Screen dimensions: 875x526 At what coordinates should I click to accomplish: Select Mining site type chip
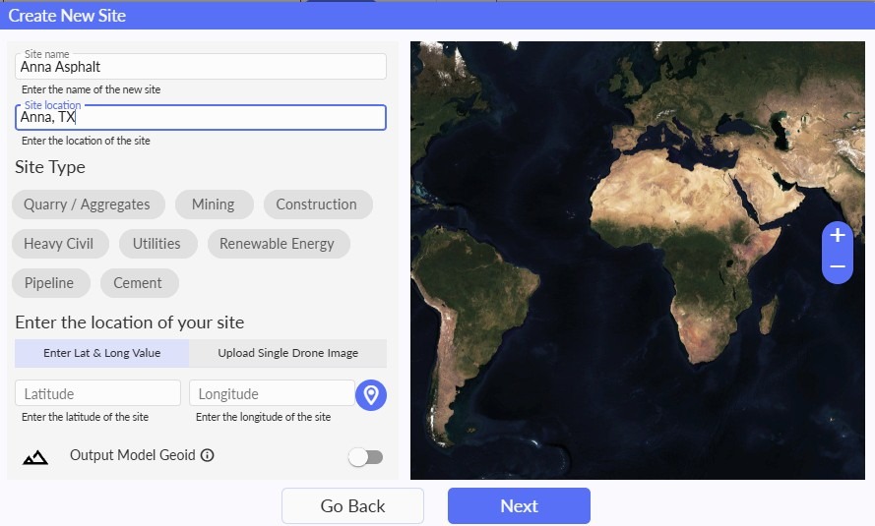214,205
